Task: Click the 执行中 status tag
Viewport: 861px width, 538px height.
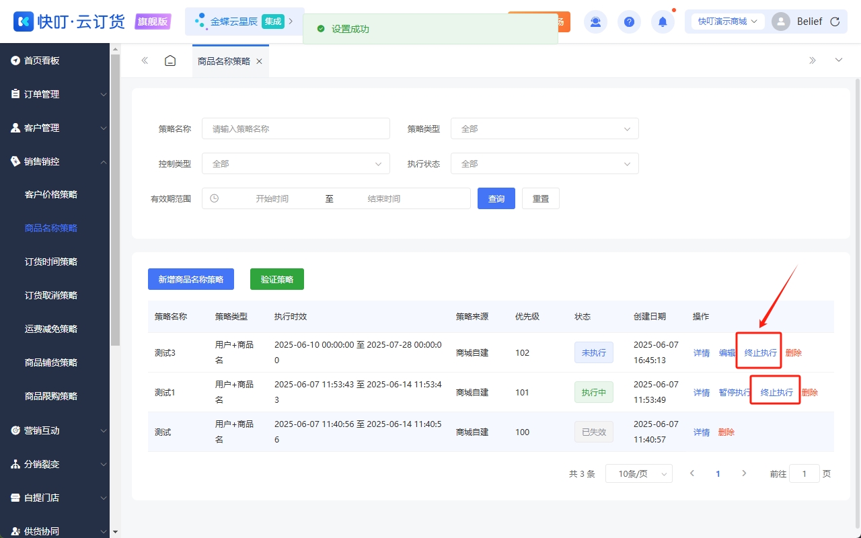Action: tap(594, 392)
